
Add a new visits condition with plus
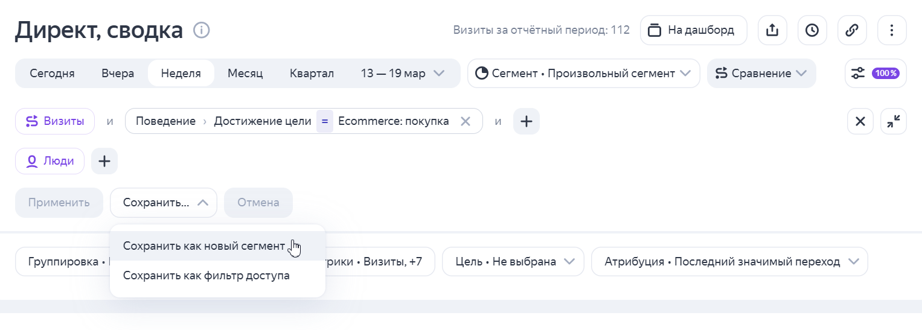pos(527,121)
